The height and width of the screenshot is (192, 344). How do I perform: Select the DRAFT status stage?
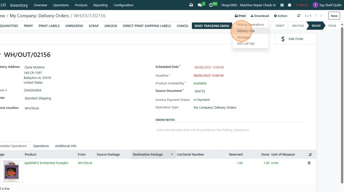pos(280,26)
